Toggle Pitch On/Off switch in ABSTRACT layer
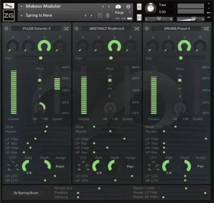This screenshot has width=214, height=203. 110,82
